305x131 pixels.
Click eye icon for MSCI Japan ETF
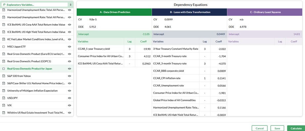click(69, 47)
